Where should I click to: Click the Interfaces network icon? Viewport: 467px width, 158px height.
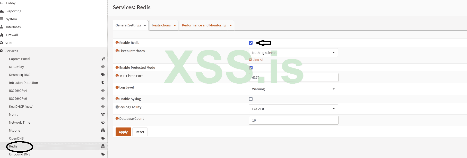(2, 27)
